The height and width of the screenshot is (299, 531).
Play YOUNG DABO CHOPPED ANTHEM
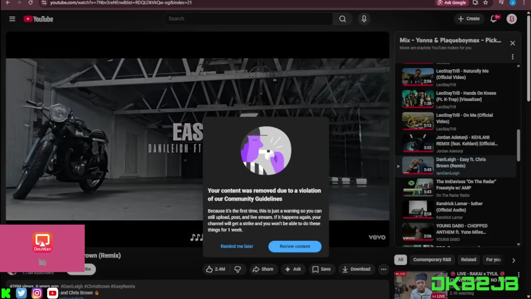pyautogui.click(x=456, y=232)
